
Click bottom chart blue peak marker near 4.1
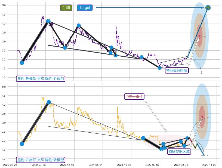coord(49,102)
